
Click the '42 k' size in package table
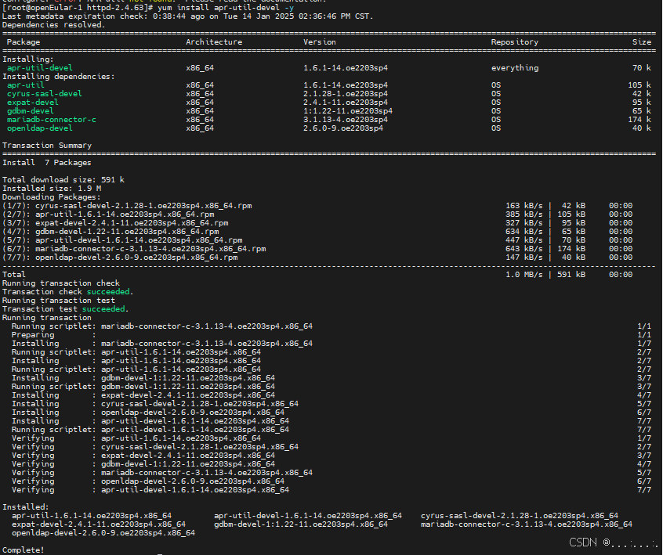point(641,94)
